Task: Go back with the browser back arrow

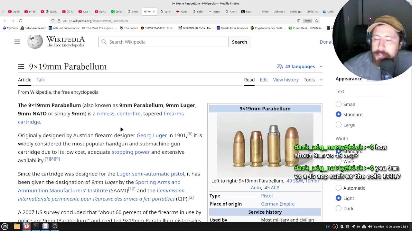Action: tap(5, 21)
